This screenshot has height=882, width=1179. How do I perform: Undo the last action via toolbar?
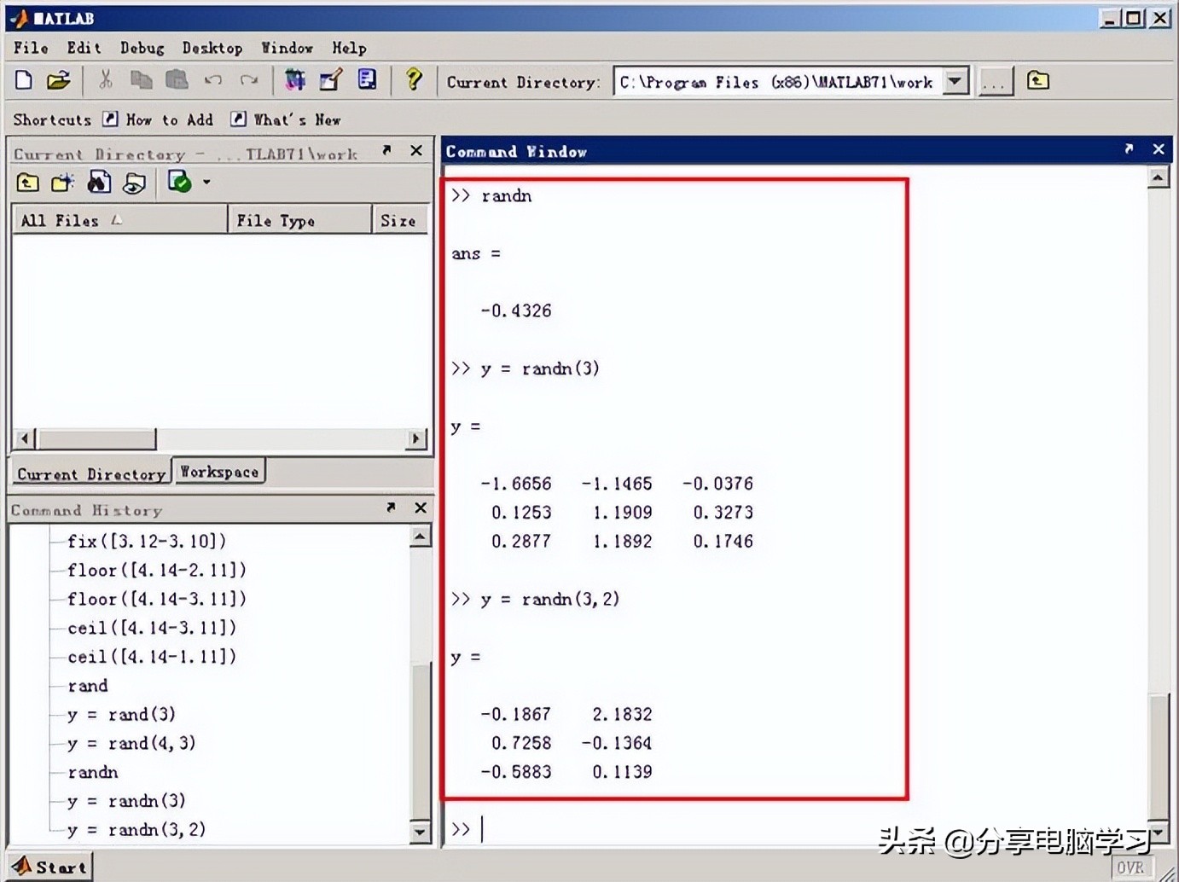click(x=213, y=80)
